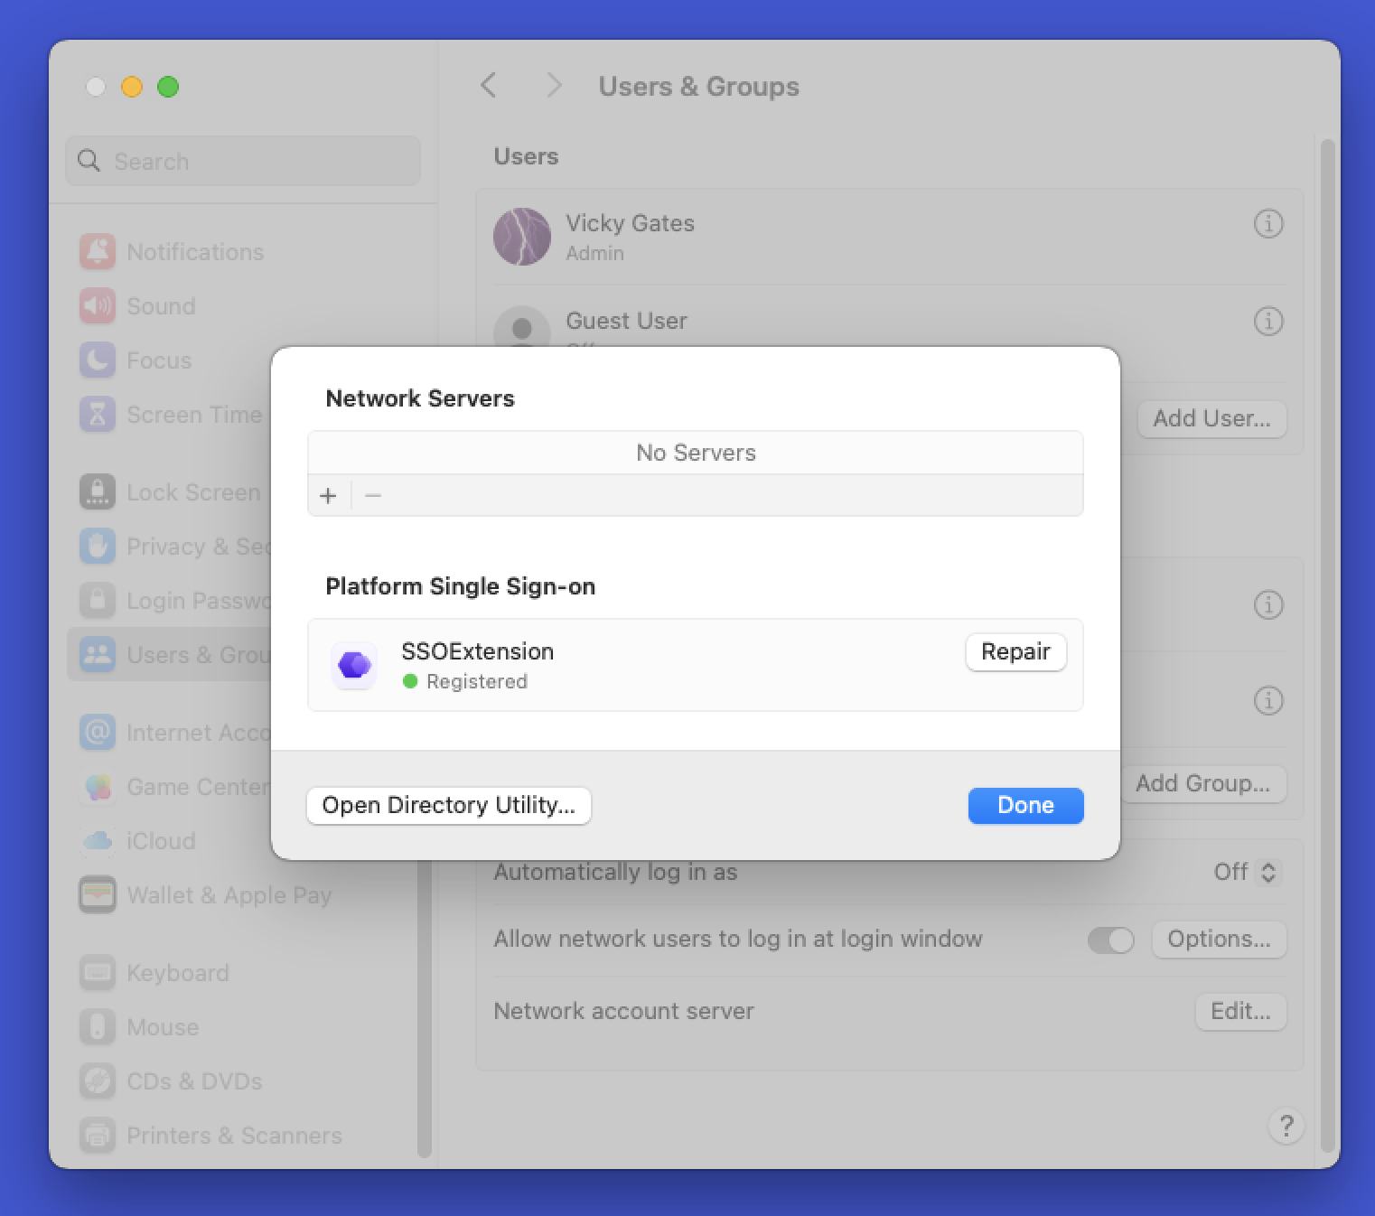Click the Screen Time hourglass icon
This screenshot has width=1375, height=1216.
point(98,415)
